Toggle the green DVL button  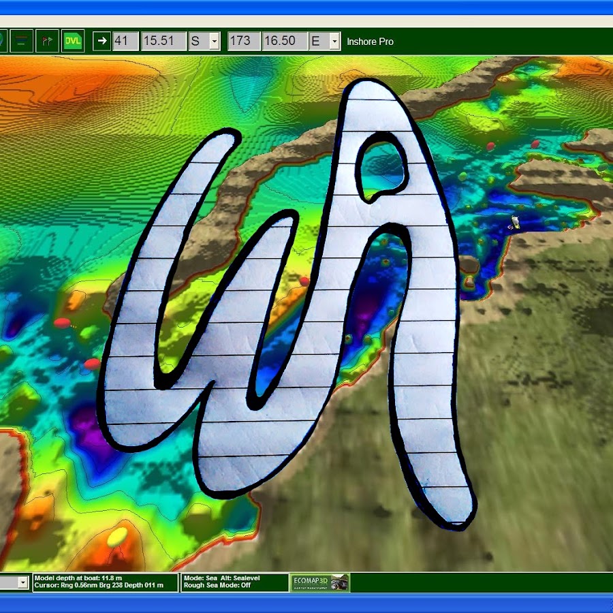[x=72, y=41]
